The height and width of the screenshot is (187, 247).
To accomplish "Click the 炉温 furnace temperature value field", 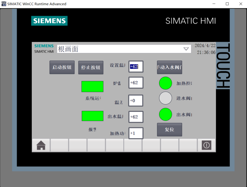I will tap(136, 83).
